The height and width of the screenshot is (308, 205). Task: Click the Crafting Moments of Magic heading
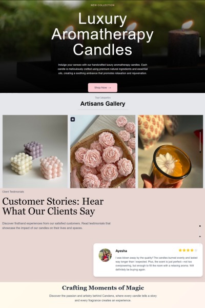103,288
